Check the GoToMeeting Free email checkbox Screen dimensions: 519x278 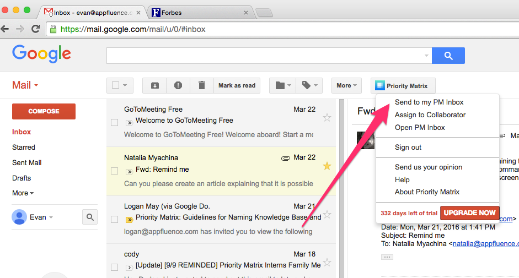pyautogui.click(x=115, y=123)
